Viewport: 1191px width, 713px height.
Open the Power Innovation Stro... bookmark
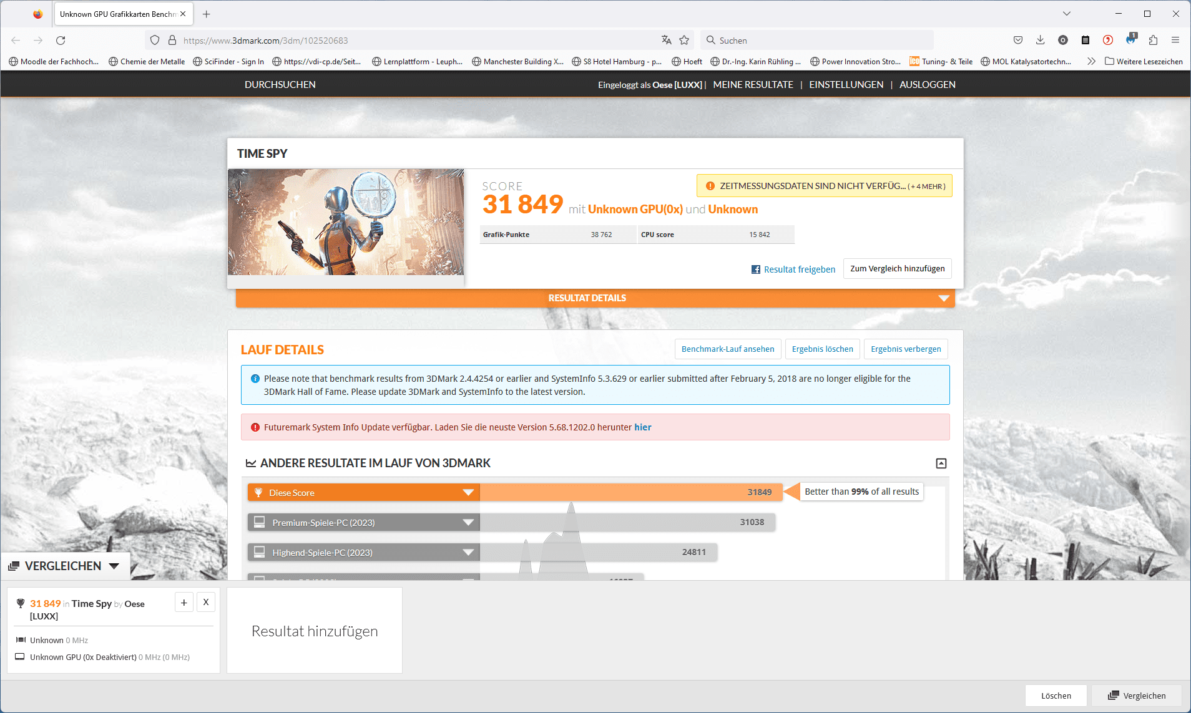point(855,61)
